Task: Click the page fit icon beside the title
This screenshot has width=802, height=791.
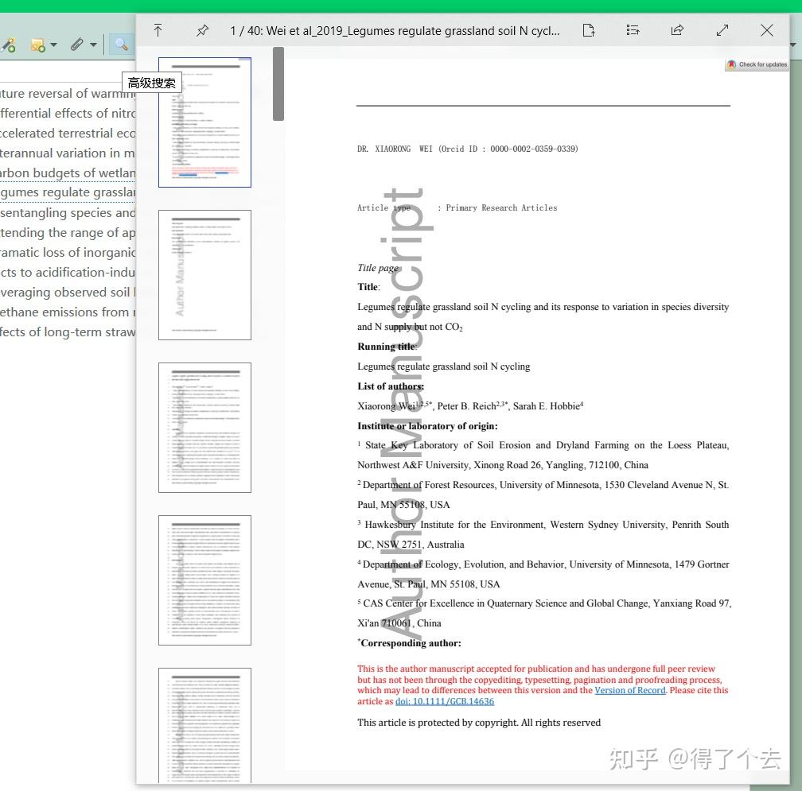Action: tap(589, 29)
